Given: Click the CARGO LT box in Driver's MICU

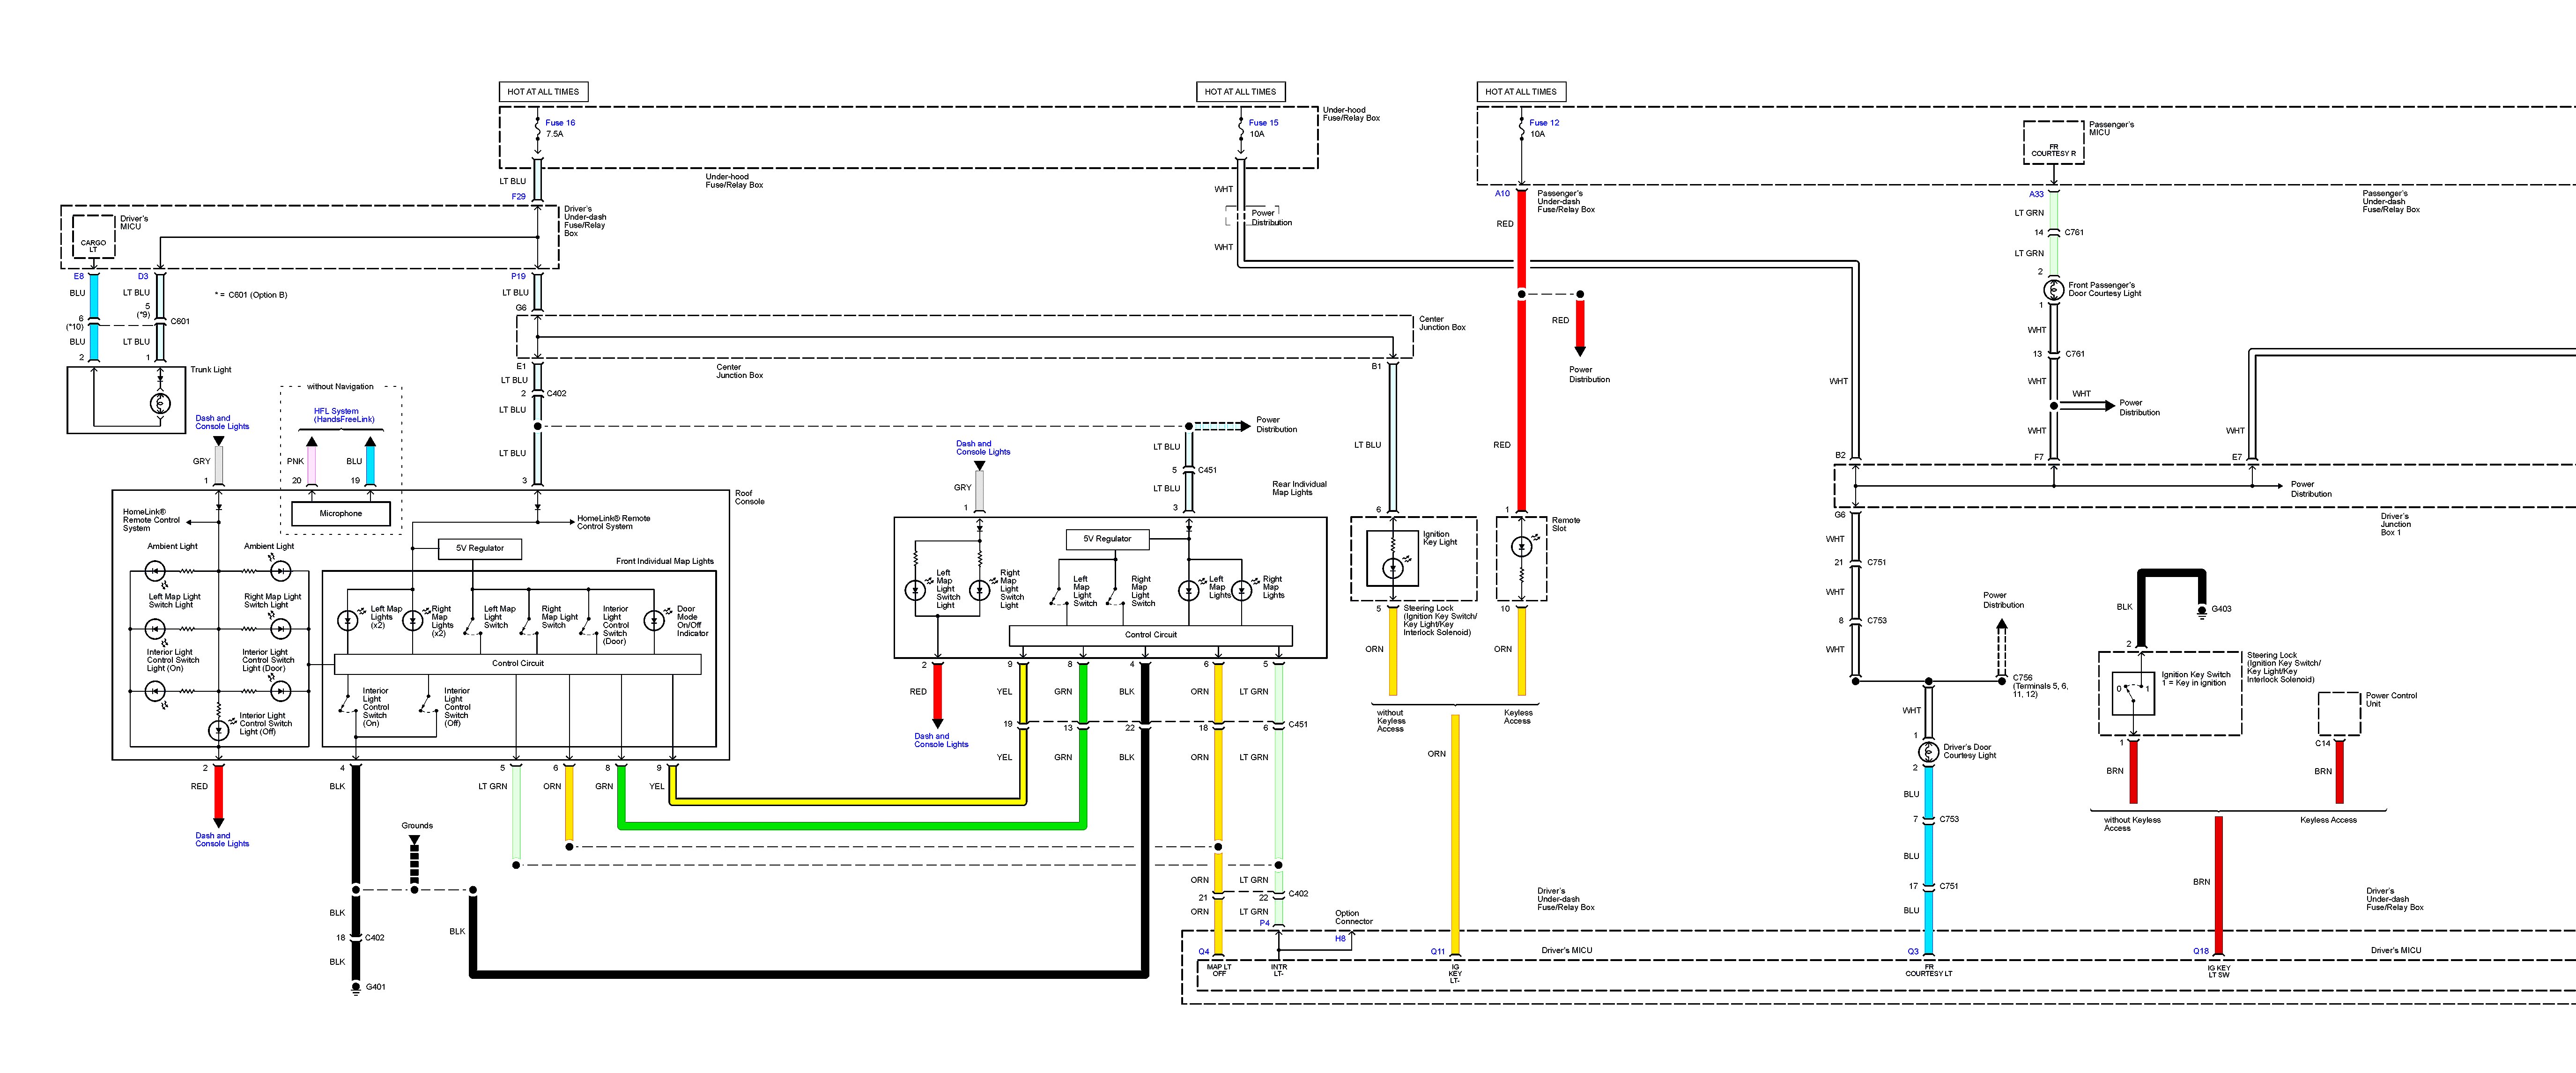Looking at the screenshot, I should [93, 244].
